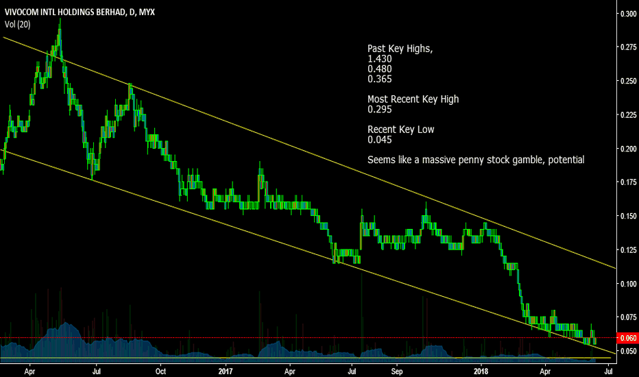Click the 0.150 price axis label
Image resolution: width=639 pixels, height=377 pixels.
629,216
